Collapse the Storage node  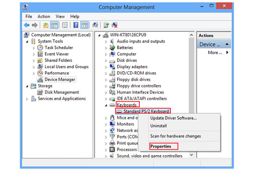(x=27, y=86)
